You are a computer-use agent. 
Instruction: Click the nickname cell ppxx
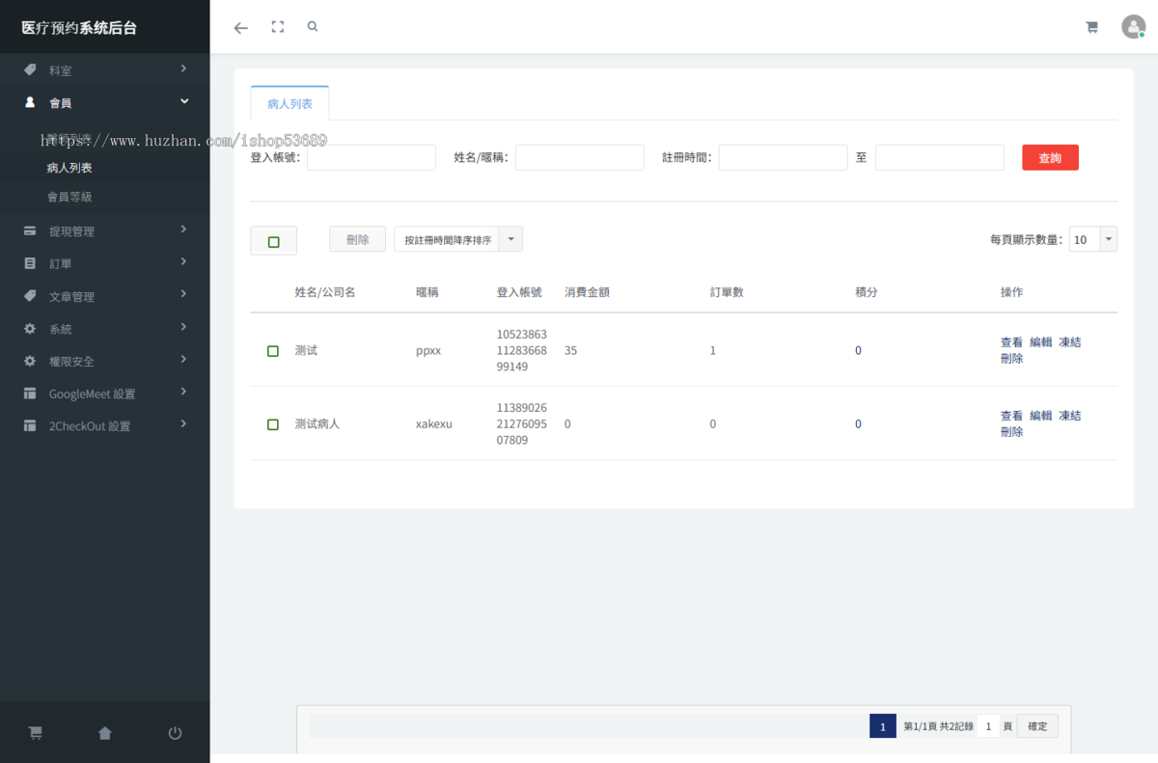428,351
